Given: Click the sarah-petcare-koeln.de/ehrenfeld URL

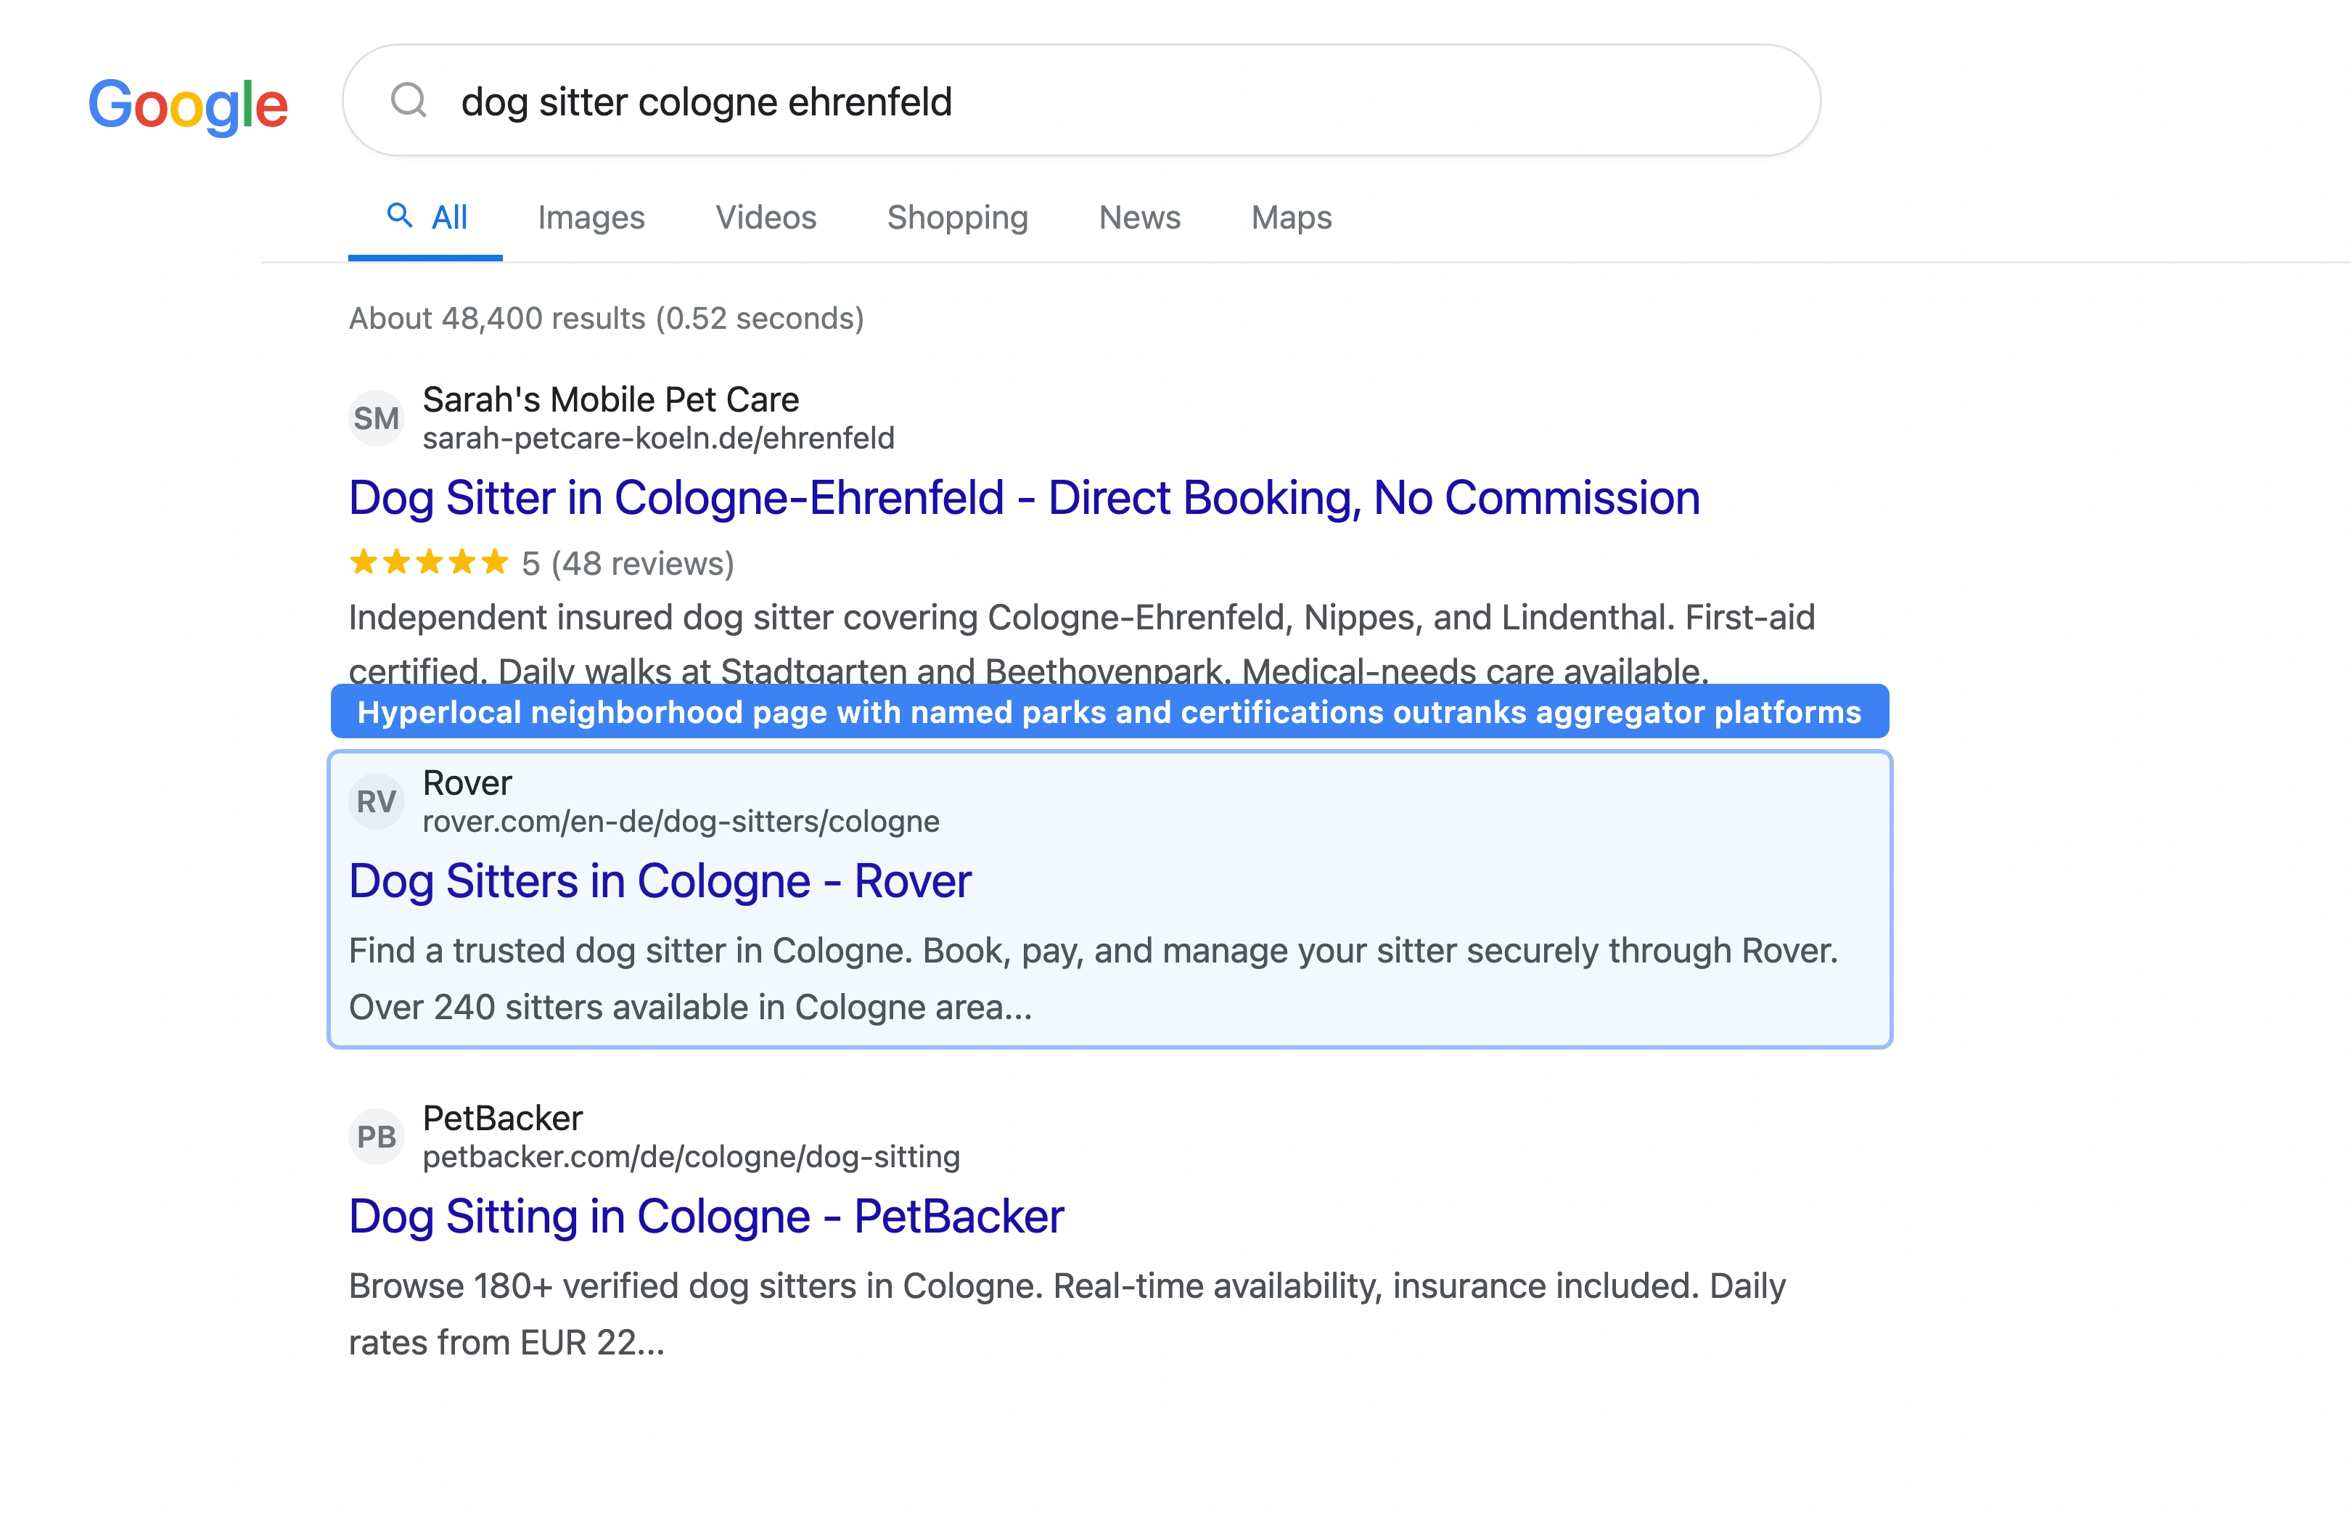Looking at the screenshot, I should coord(658,437).
